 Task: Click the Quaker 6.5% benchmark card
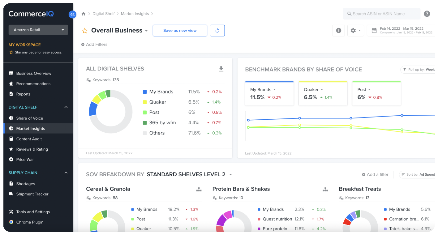pyautogui.click(x=323, y=94)
